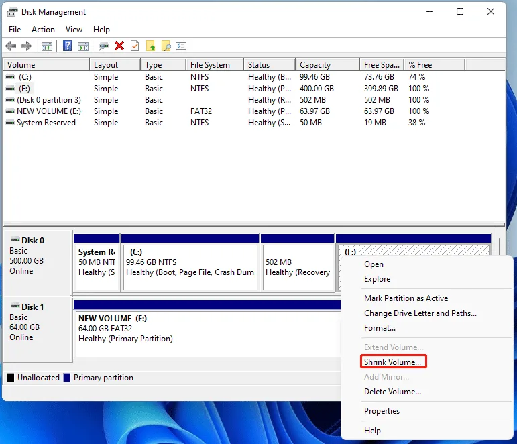Sort by the Layout column header
Viewport: 517px width, 444px height.
pyautogui.click(x=115, y=65)
